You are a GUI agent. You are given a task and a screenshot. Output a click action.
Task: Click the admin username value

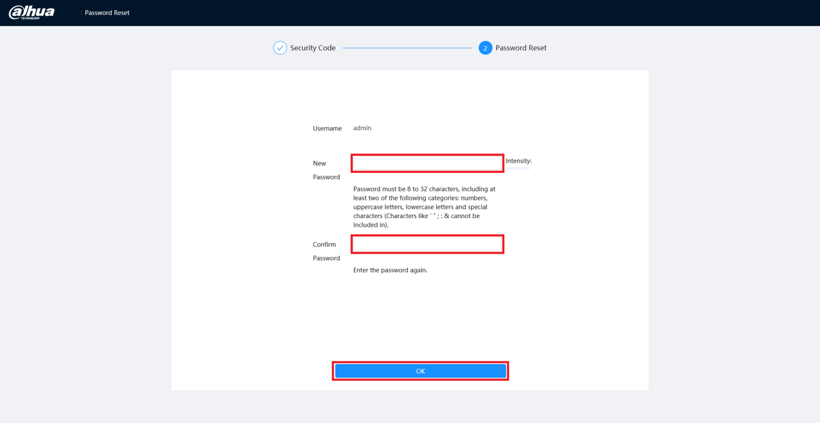362,128
